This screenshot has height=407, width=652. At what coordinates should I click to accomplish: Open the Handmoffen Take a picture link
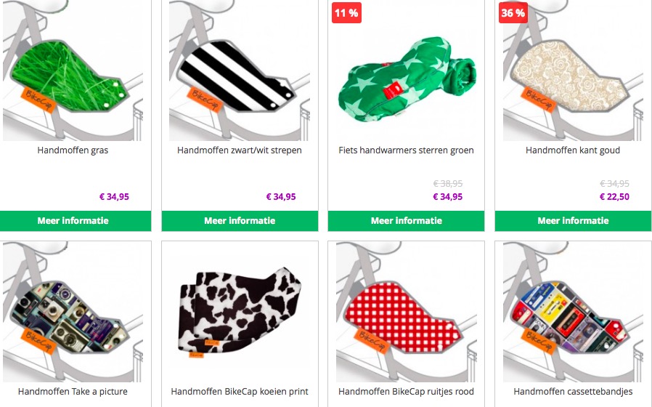coord(73,392)
